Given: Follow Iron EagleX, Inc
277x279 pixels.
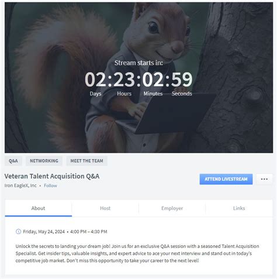Looking at the screenshot, I should pyautogui.click(x=50, y=185).
